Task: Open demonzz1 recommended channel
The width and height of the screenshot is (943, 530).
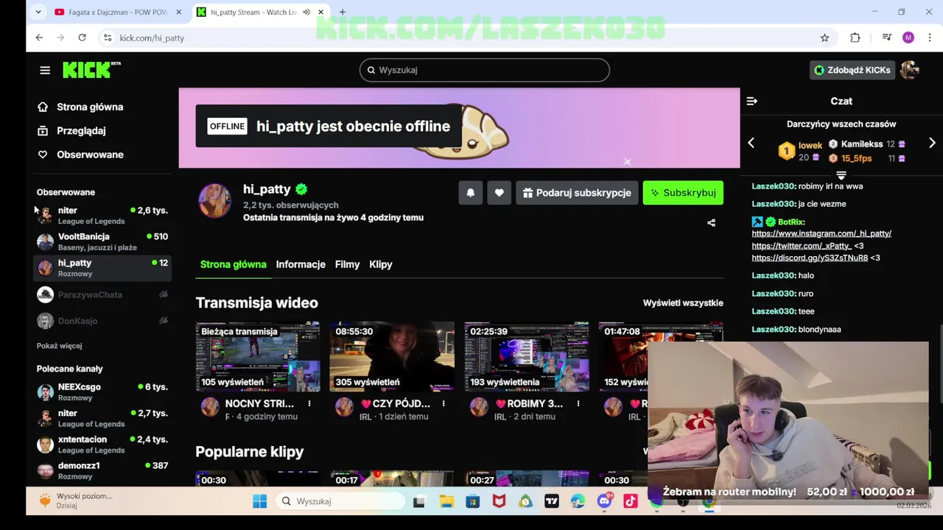Action: tap(103, 471)
